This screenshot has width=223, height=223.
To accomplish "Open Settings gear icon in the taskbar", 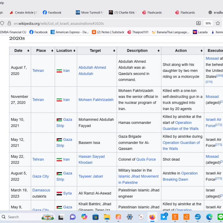I will (130, 217).
